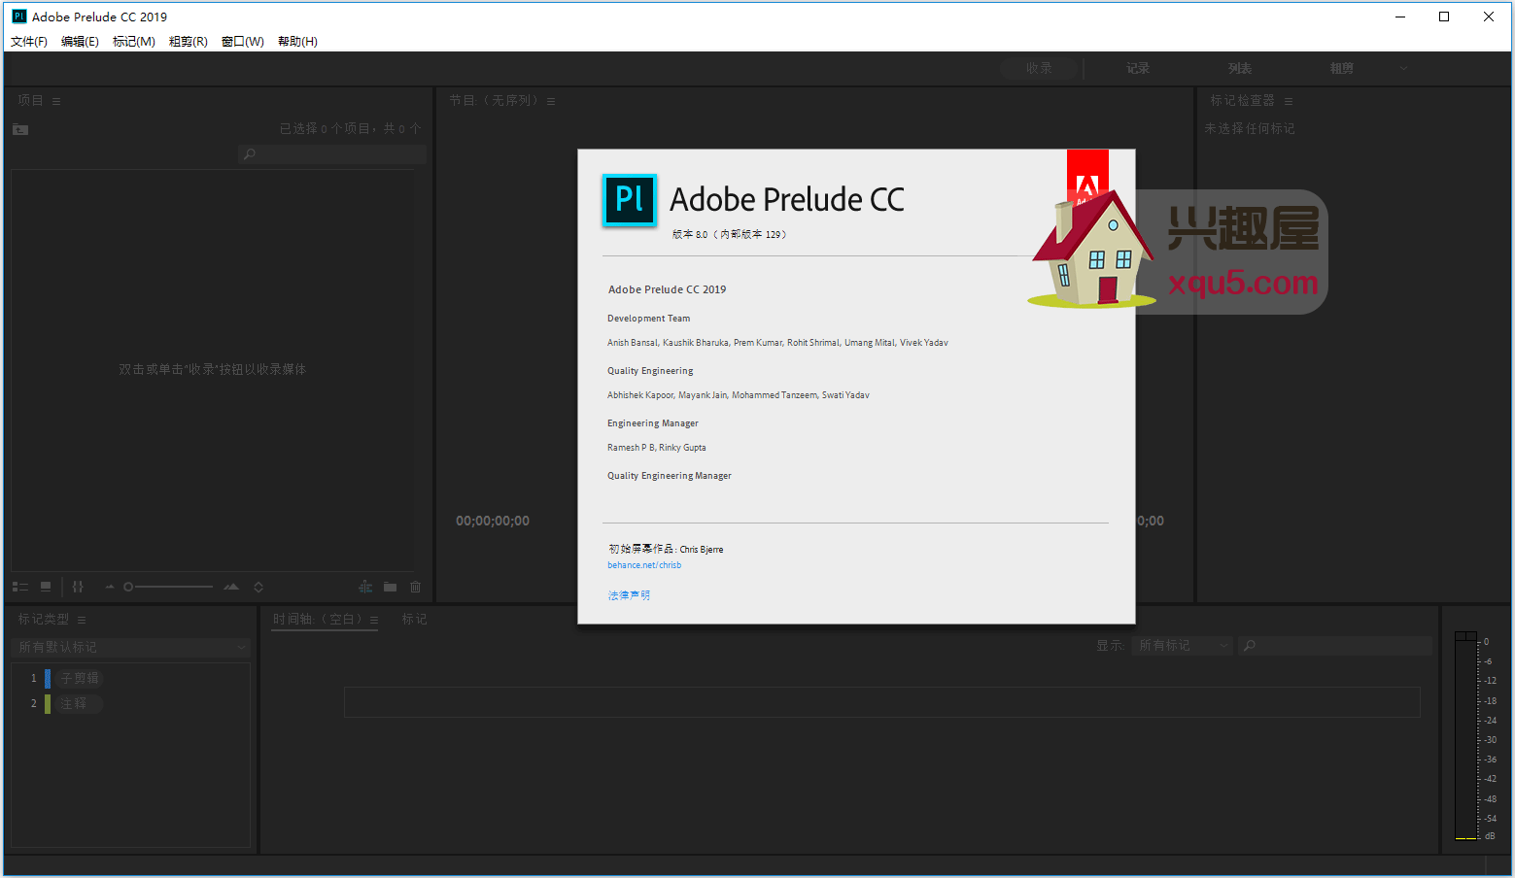Open the 窗口(W) menu

[x=243, y=42]
